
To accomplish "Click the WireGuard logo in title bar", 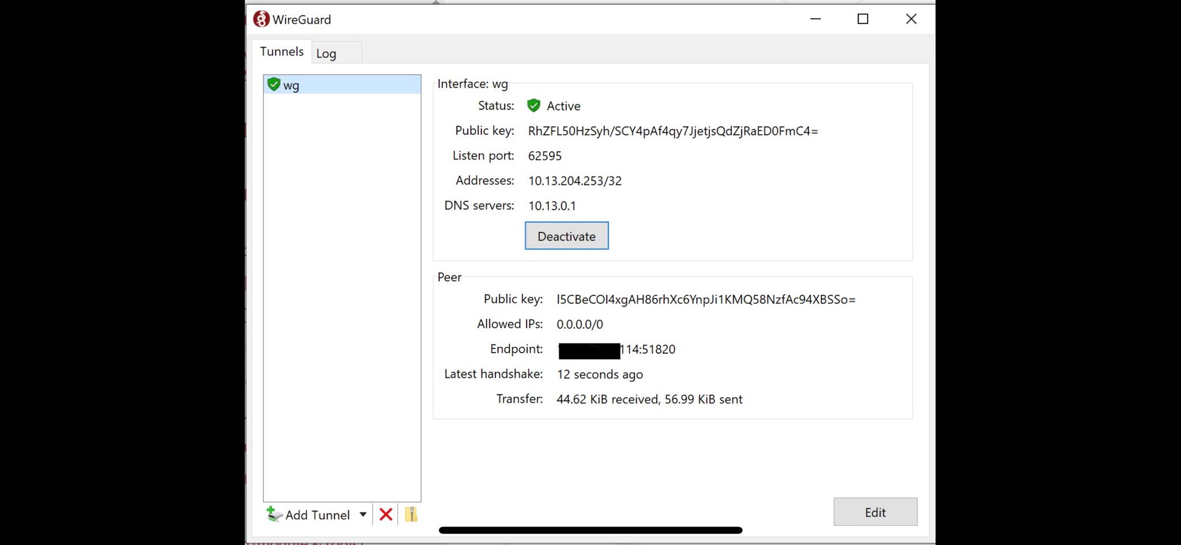I will [x=261, y=19].
